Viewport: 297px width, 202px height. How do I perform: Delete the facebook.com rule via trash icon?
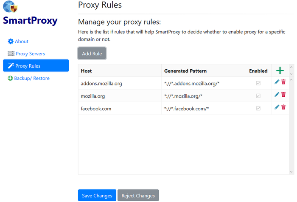click(x=283, y=108)
